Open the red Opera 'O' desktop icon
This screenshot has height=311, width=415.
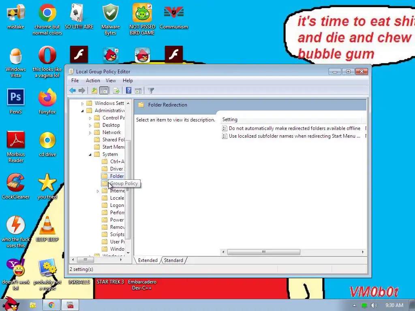pyautogui.click(x=47, y=62)
